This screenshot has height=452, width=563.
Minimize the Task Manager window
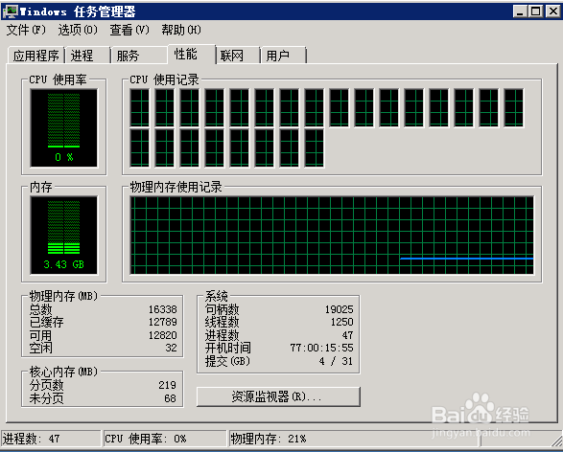519,11
